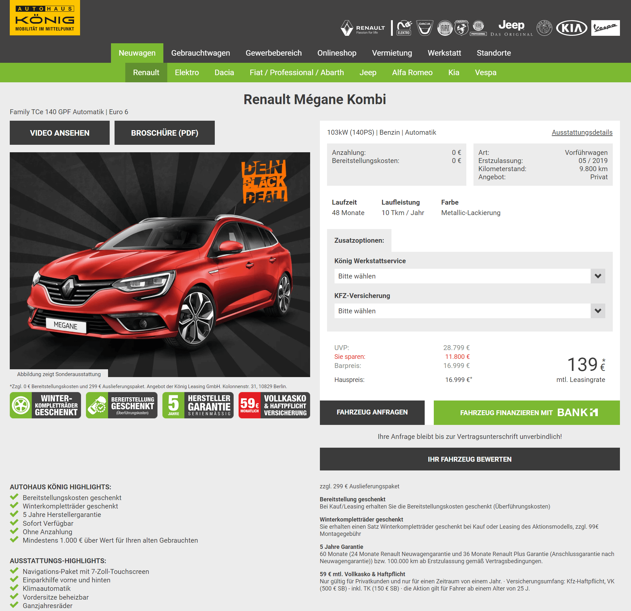Select the Elektro submenu item
Viewport: 631px width, 611px height.
(187, 73)
